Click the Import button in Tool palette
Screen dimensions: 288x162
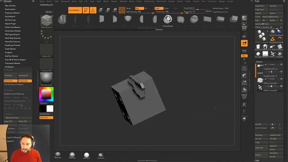pos(261,13)
